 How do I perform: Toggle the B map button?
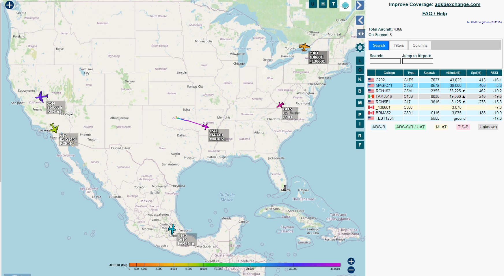(x=360, y=91)
